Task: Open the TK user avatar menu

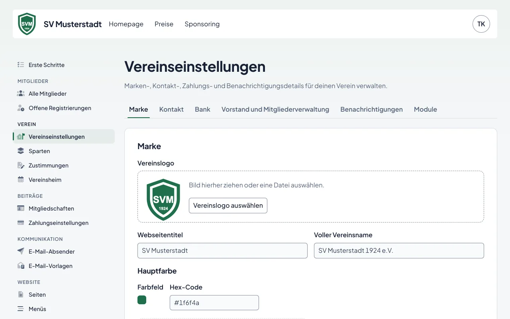Action: click(481, 24)
